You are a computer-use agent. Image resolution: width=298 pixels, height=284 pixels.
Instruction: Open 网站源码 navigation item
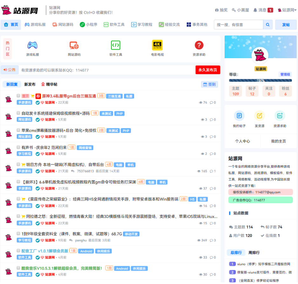63,24
